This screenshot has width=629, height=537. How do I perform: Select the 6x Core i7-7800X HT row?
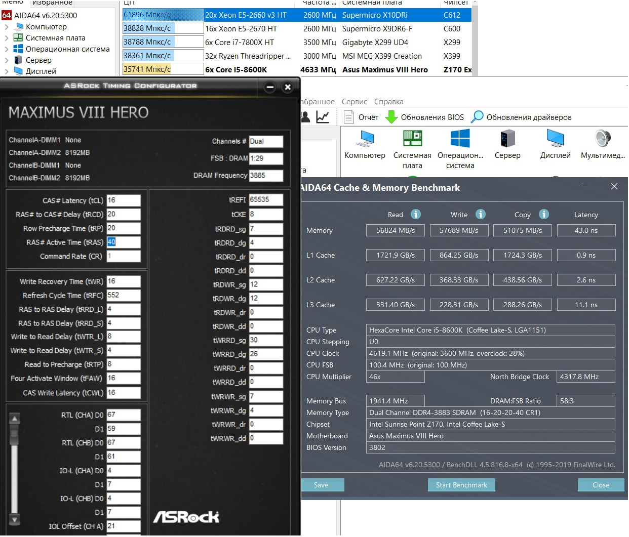tap(297, 43)
